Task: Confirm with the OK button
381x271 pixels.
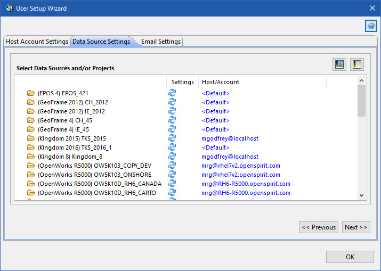Action: (350, 257)
